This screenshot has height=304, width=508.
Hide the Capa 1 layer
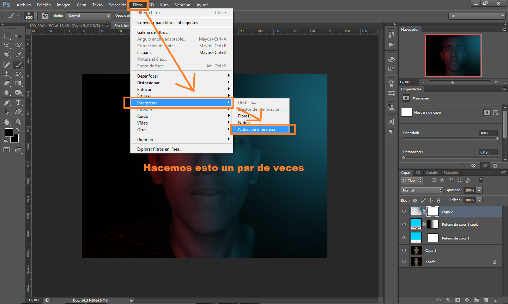click(404, 250)
